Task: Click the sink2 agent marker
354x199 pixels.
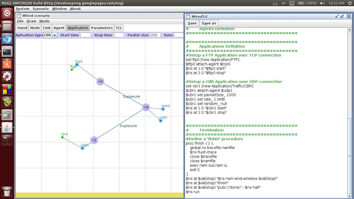Action: tap(163, 109)
